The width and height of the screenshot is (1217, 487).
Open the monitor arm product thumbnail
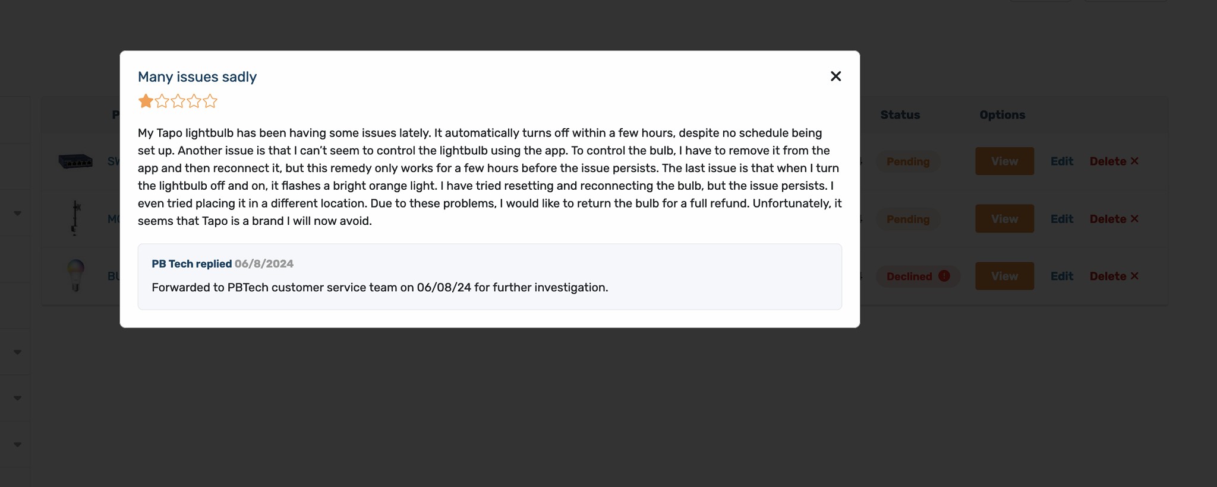pos(75,218)
